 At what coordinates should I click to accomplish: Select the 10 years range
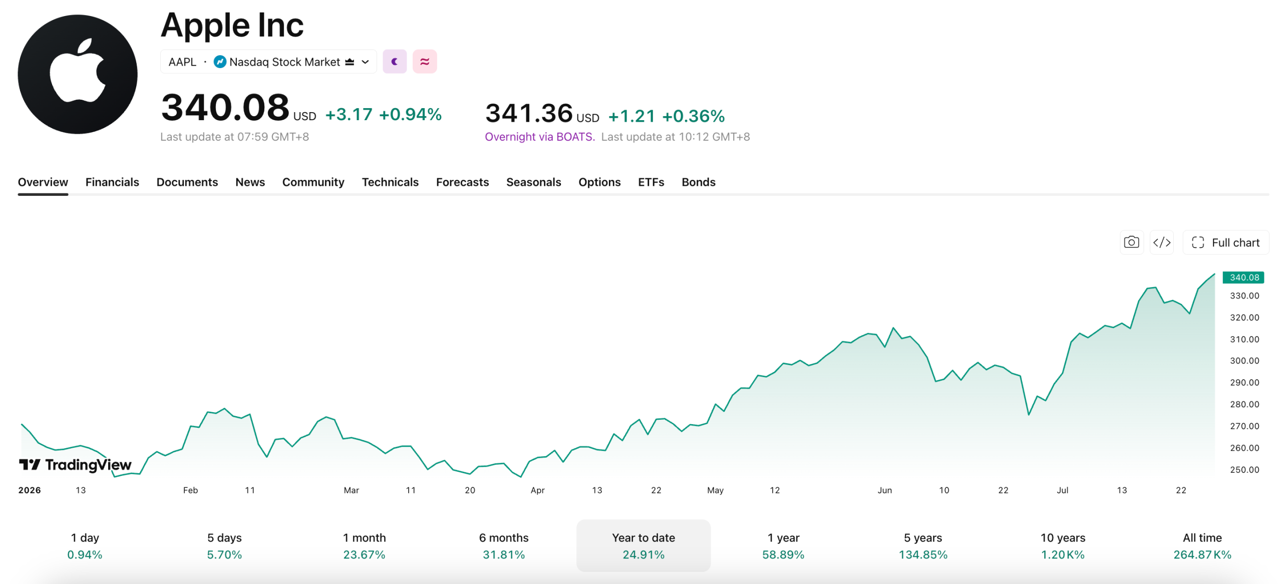[1063, 545]
